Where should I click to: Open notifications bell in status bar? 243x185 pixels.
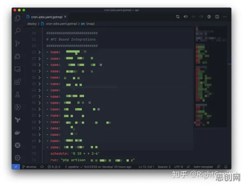point(226,167)
